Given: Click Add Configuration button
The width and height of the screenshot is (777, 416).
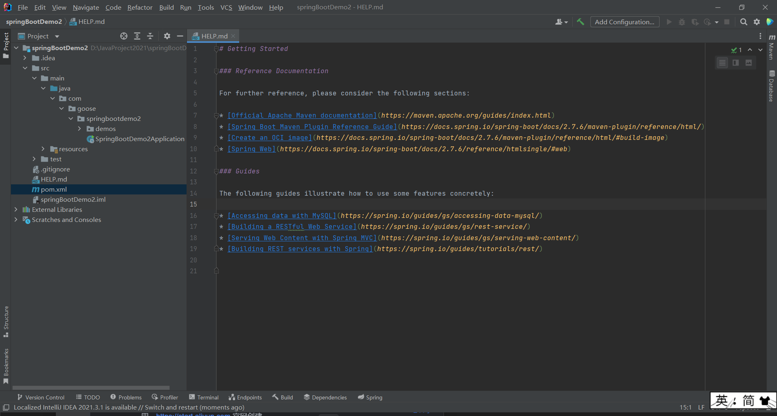Looking at the screenshot, I should (624, 22).
